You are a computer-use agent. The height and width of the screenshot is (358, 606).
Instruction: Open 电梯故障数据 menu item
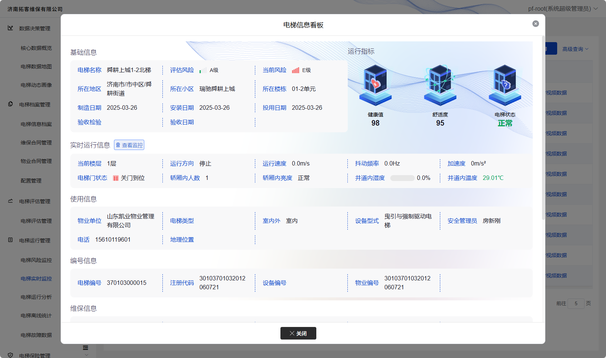[x=36, y=335]
